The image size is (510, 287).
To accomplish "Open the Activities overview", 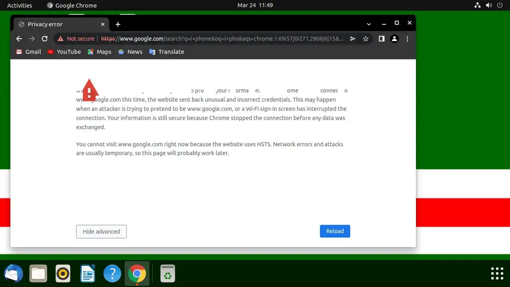I will pyautogui.click(x=20, y=5).
